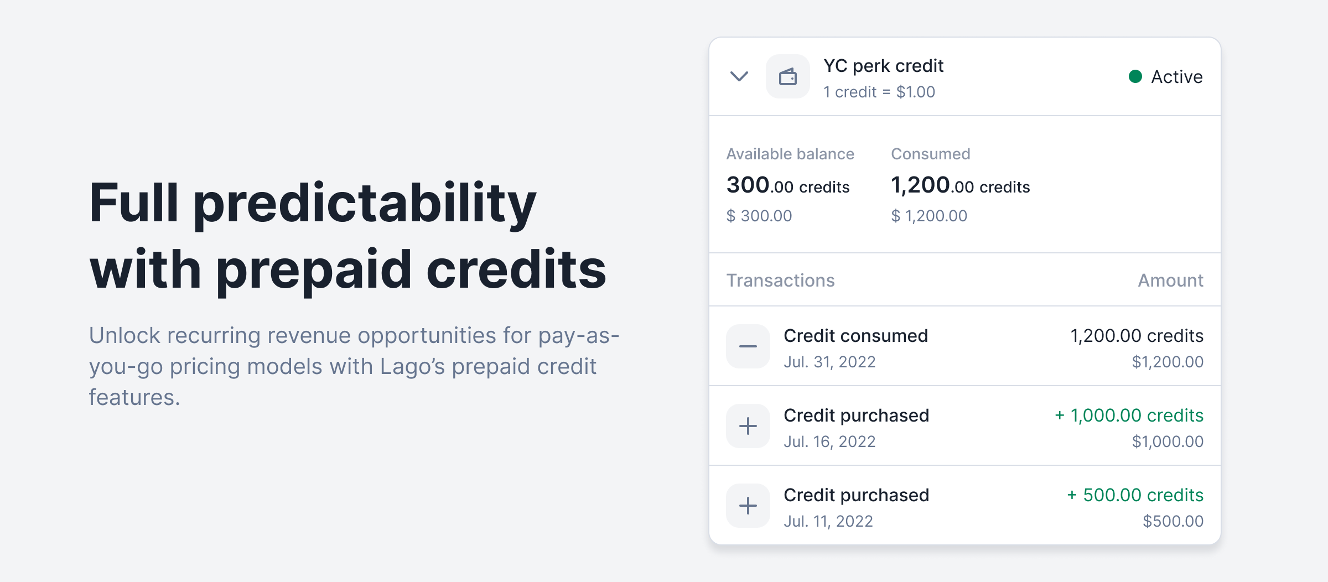Image resolution: width=1328 pixels, height=582 pixels.
Task: Click the Full predictability with prepaid credits heading
Action: 348,236
